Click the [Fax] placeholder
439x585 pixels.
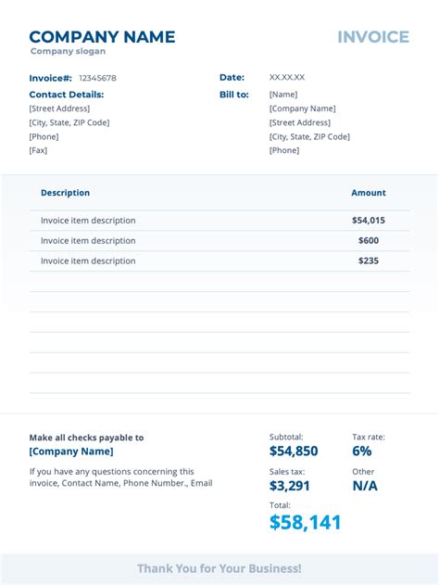tap(38, 150)
